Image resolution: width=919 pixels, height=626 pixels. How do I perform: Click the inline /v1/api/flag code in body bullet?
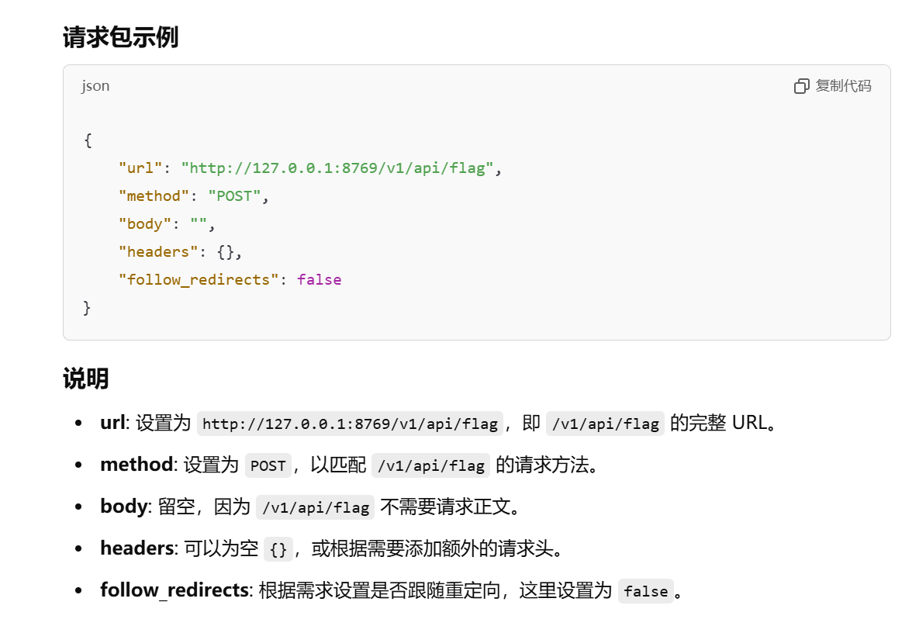pyautogui.click(x=316, y=507)
